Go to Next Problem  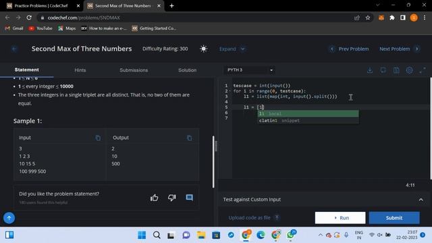(400, 49)
